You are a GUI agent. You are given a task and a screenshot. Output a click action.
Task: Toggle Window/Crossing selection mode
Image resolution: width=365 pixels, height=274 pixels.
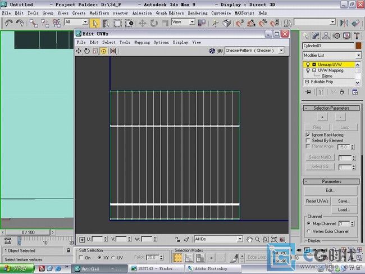click(129, 23)
